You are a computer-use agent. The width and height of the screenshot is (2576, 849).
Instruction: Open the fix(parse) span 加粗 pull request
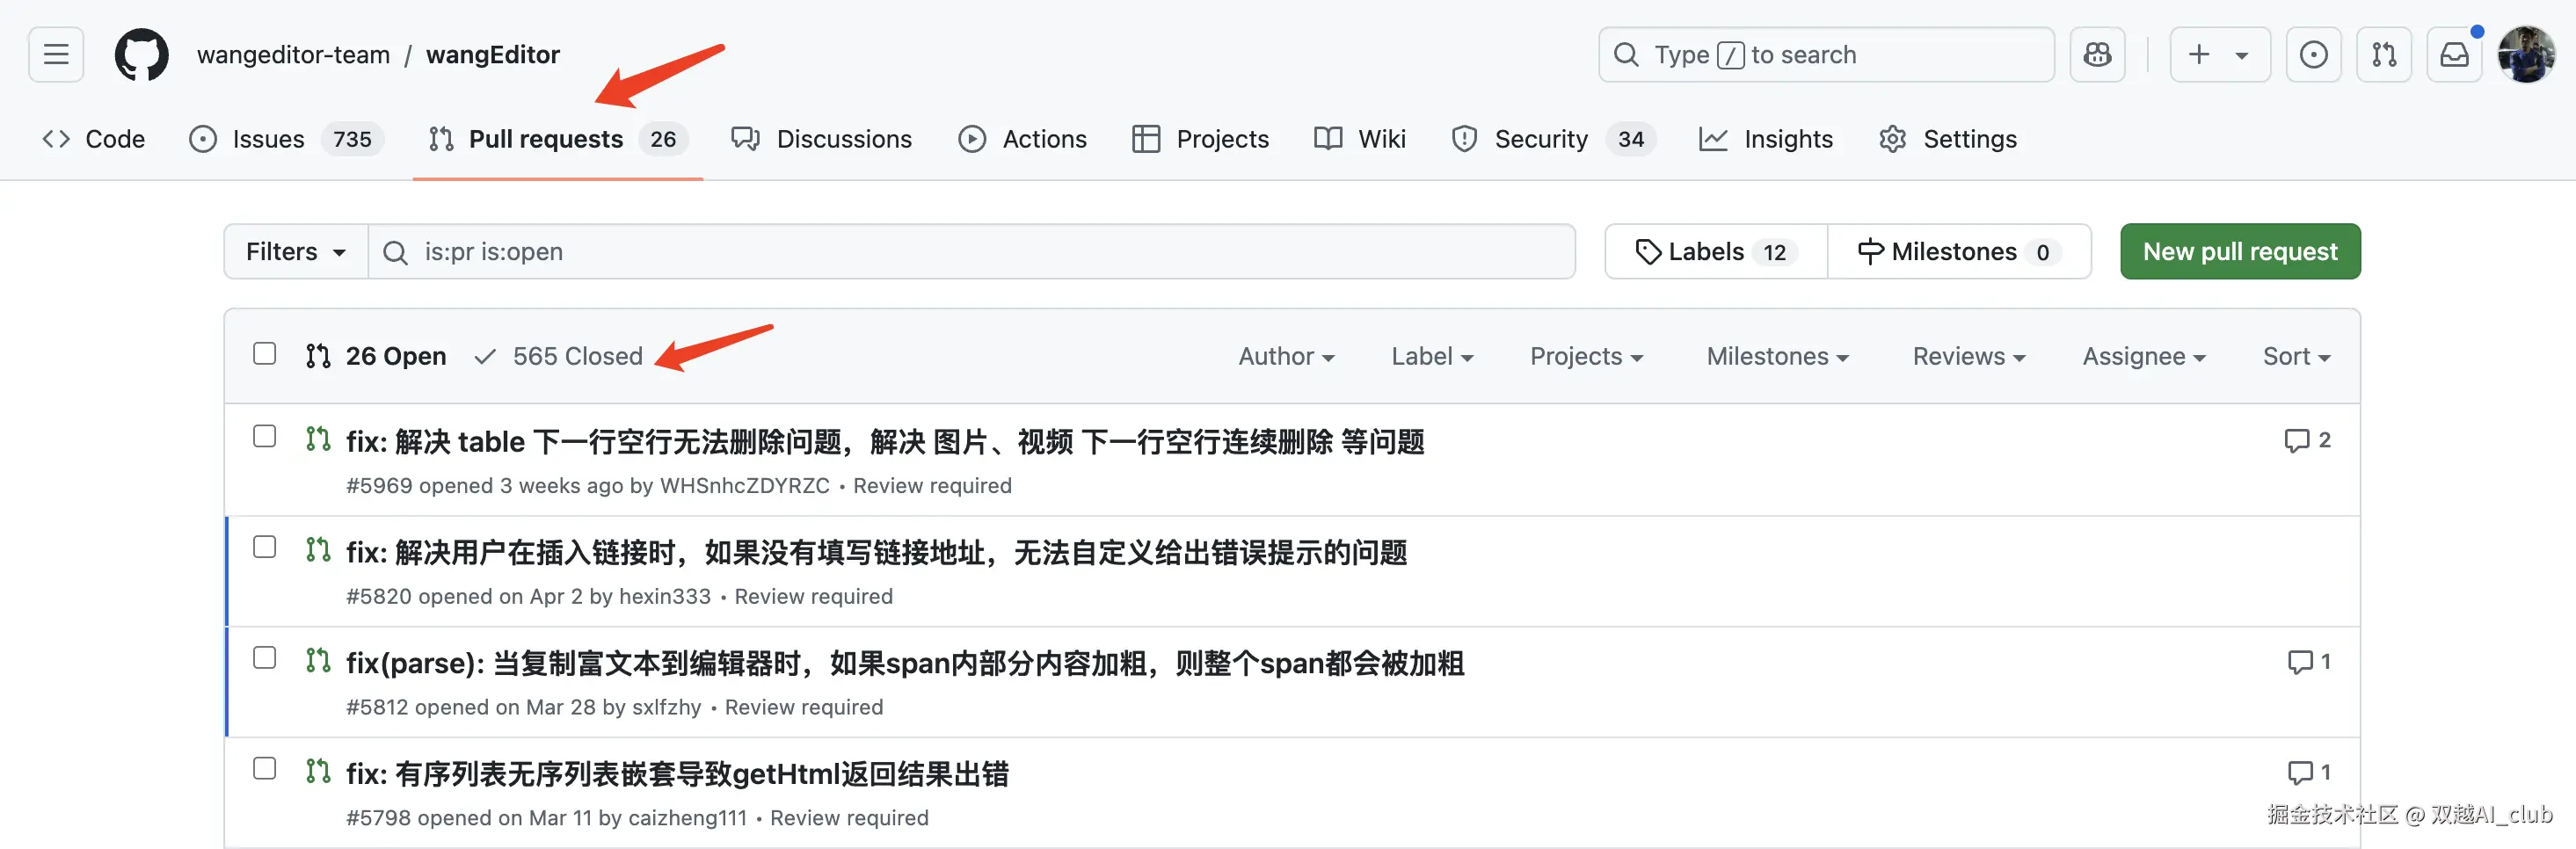(x=905, y=663)
